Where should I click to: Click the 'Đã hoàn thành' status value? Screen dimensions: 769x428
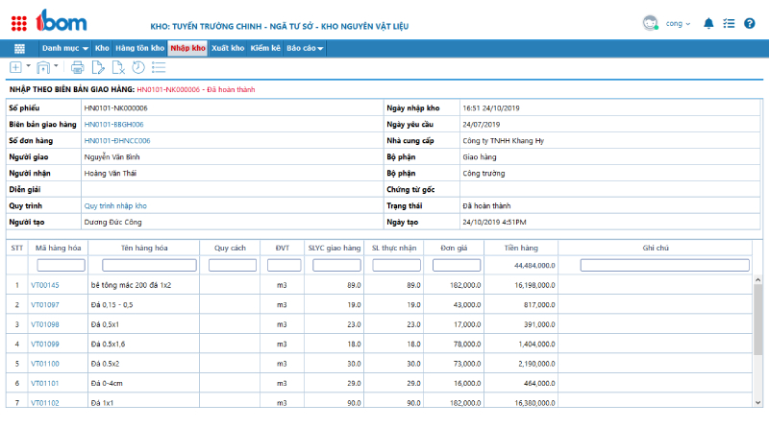(x=486, y=205)
